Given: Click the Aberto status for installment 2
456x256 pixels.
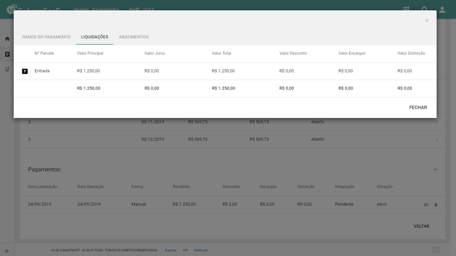Looking at the screenshot, I should [317, 122].
